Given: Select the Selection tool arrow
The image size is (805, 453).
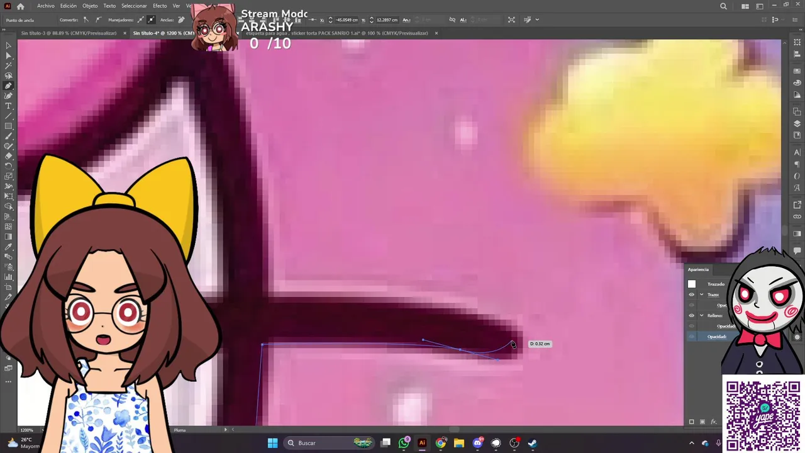Looking at the screenshot, I should pyautogui.click(x=8, y=46).
